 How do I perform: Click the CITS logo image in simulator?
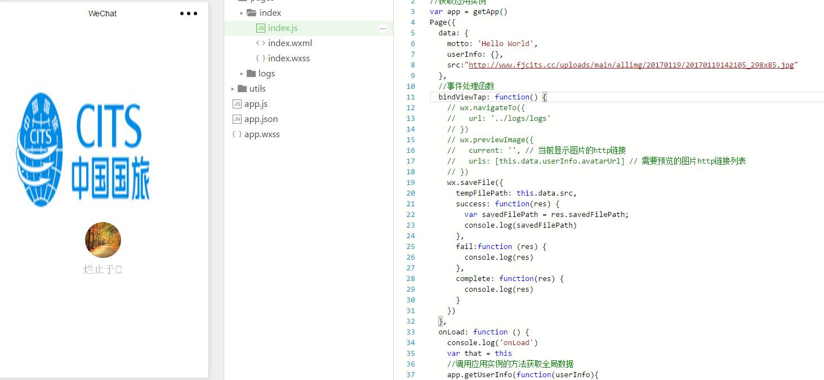coord(83,149)
